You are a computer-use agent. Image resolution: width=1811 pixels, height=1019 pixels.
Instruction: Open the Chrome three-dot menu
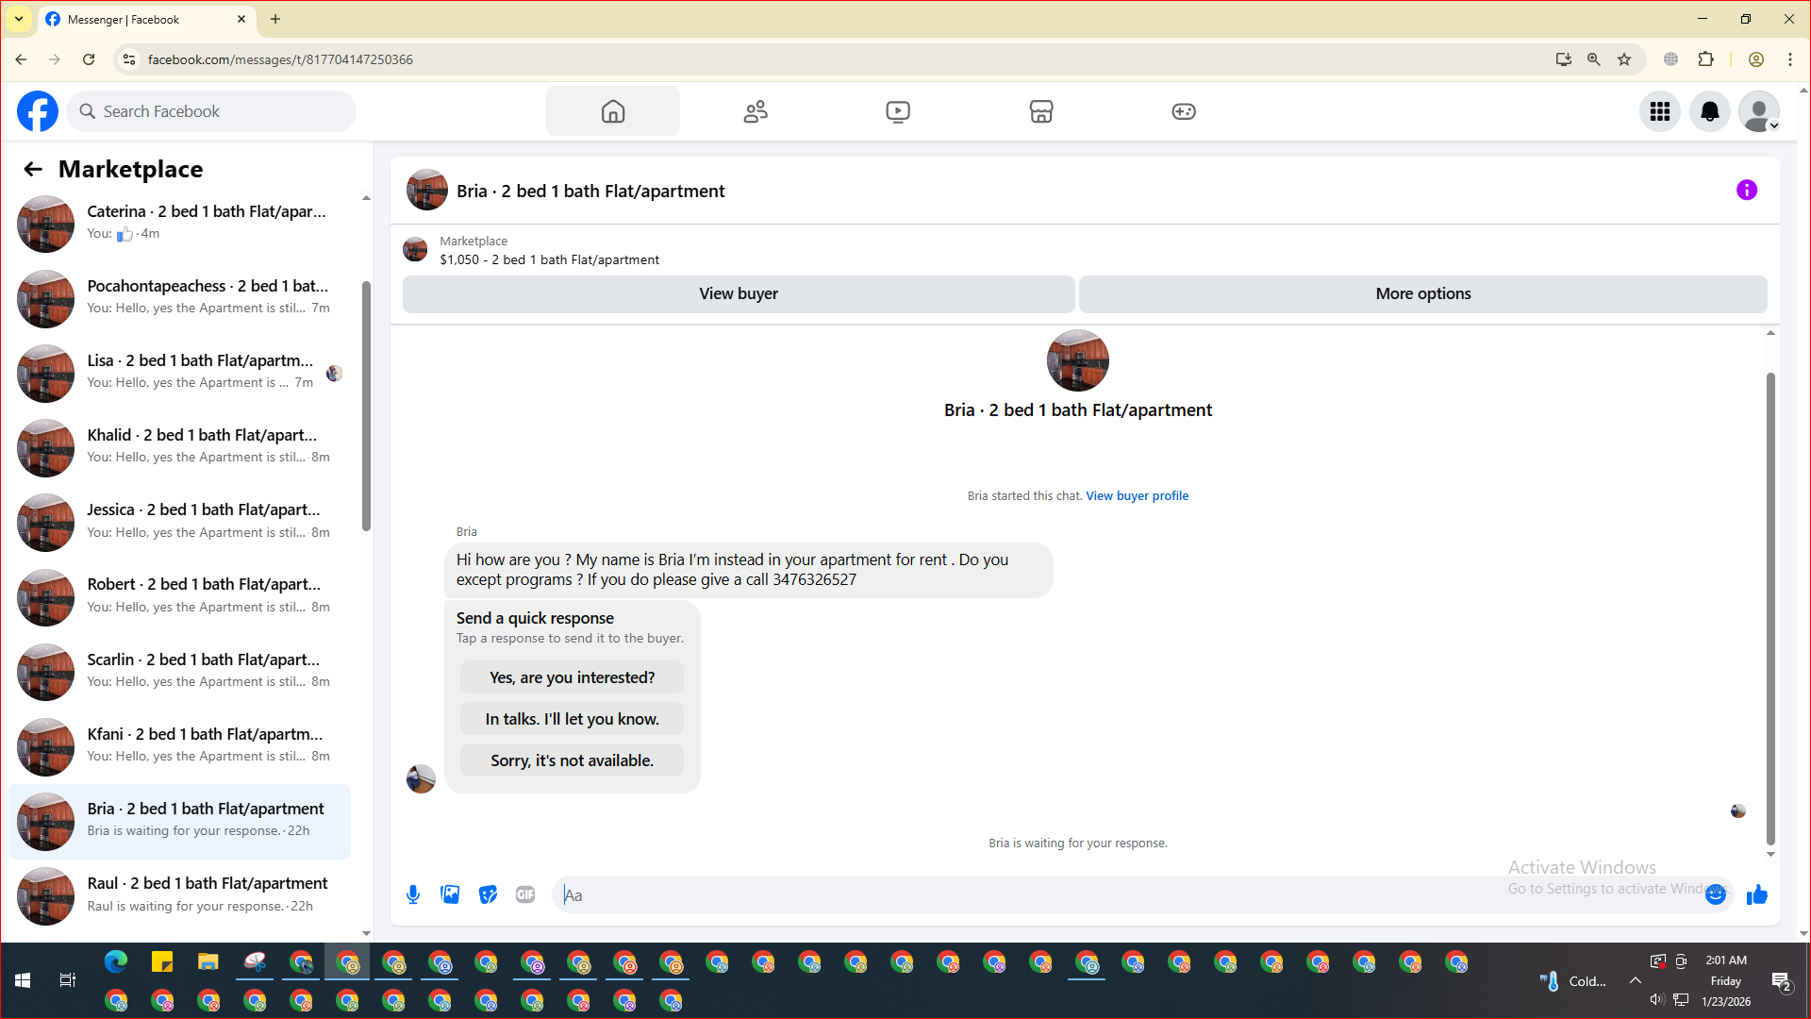pos(1790,59)
